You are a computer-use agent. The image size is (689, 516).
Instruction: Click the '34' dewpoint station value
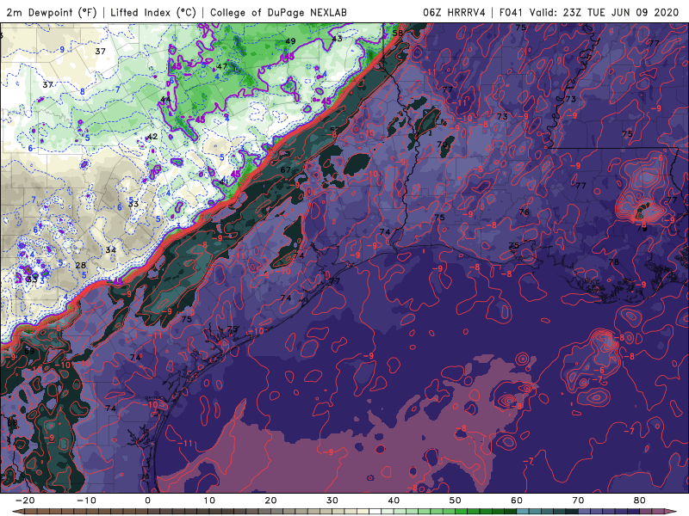pyautogui.click(x=111, y=249)
